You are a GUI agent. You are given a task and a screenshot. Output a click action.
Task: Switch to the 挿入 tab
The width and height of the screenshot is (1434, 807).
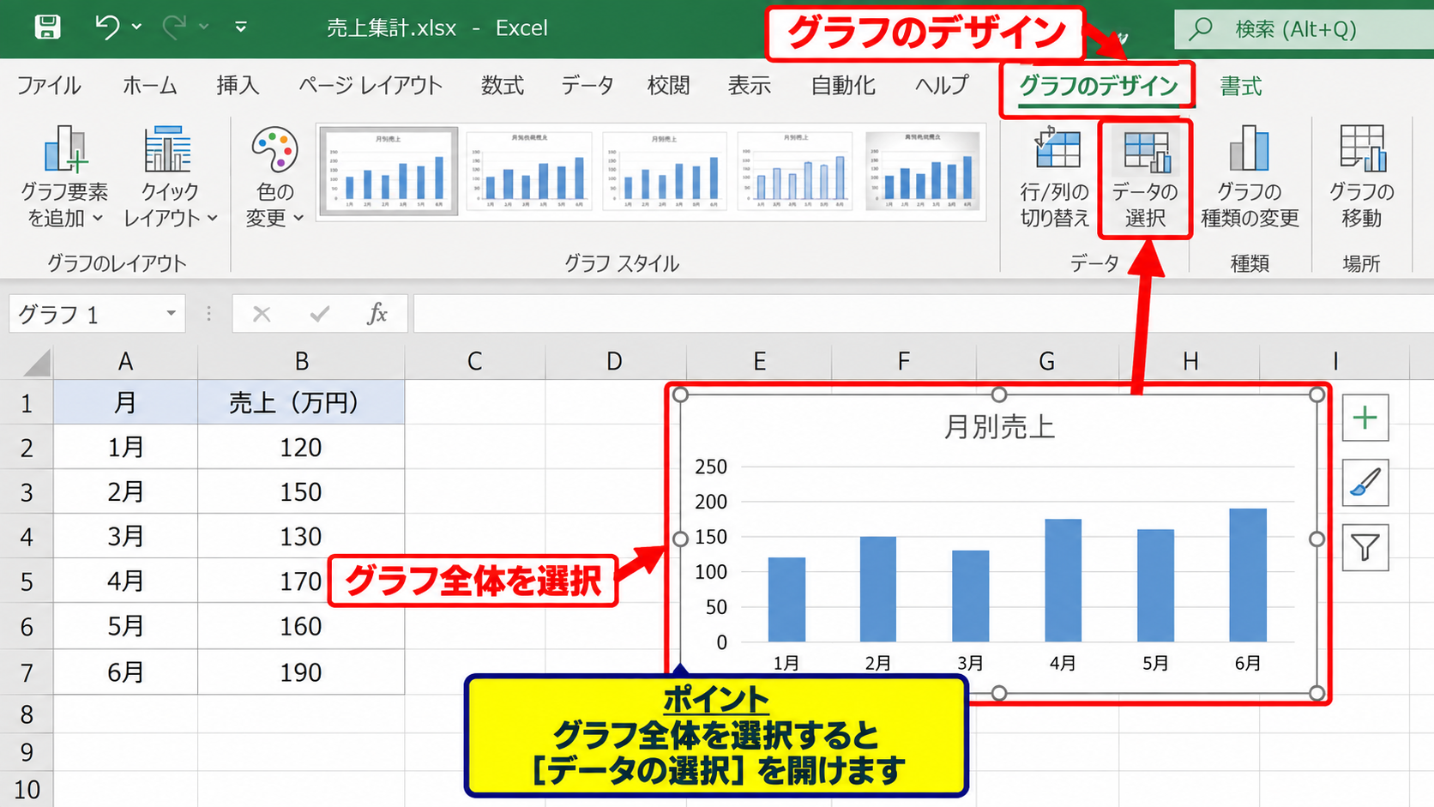coord(238,86)
